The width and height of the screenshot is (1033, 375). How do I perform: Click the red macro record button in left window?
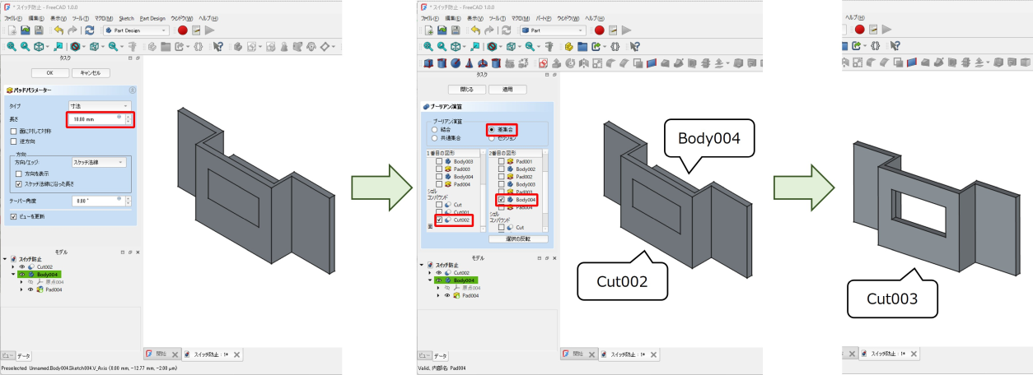183,30
